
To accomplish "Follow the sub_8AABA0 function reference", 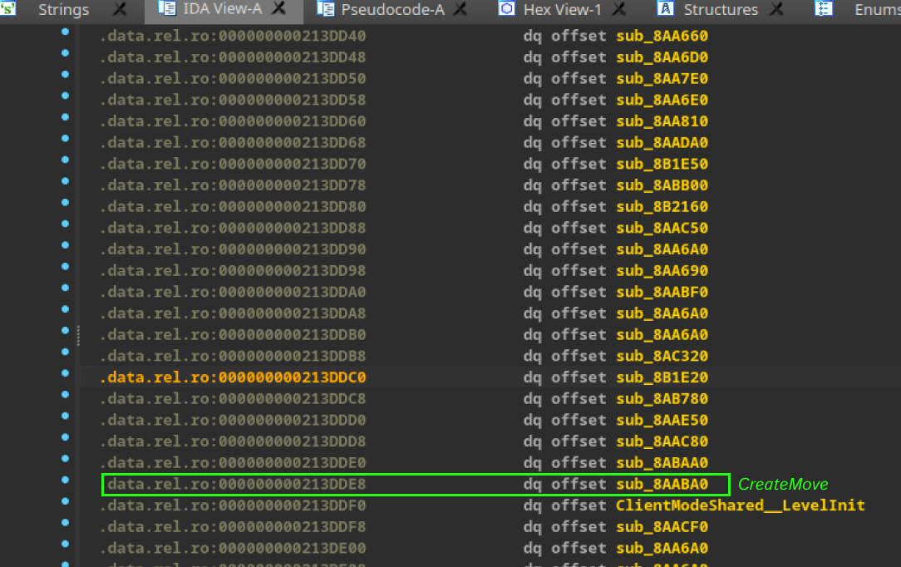I will pyautogui.click(x=662, y=484).
